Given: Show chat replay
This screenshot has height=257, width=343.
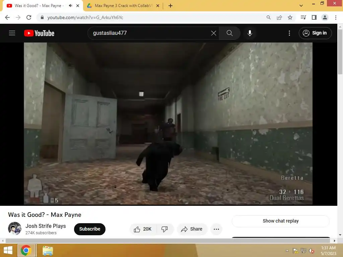Looking at the screenshot, I should click(281, 221).
